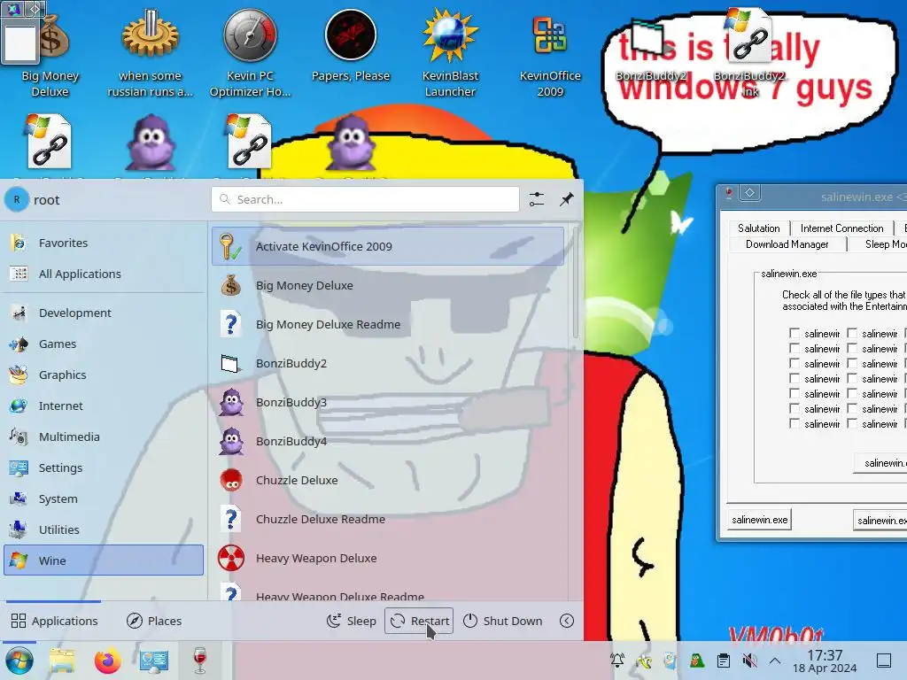Open the file manager from the taskbar

pyautogui.click(x=62, y=661)
